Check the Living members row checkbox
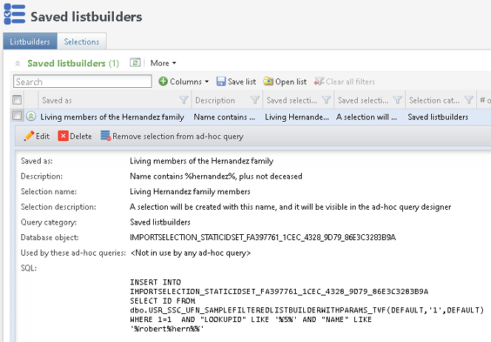Viewport: 491px width, 342px height. click(17, 115)
